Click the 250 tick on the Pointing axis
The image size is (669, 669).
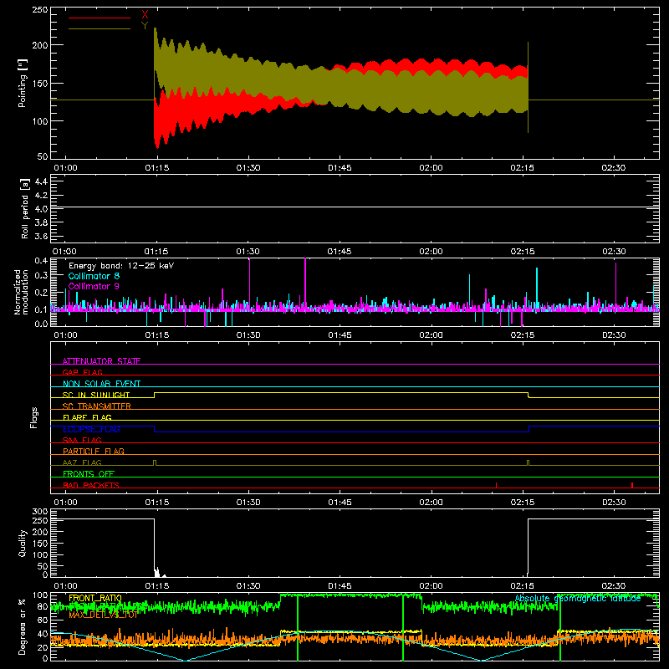(x=40, y=10)
